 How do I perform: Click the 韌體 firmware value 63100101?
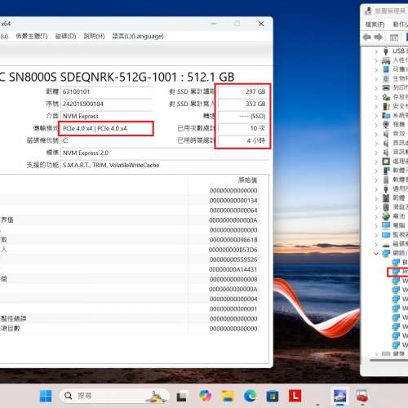(x=77, y=91)
